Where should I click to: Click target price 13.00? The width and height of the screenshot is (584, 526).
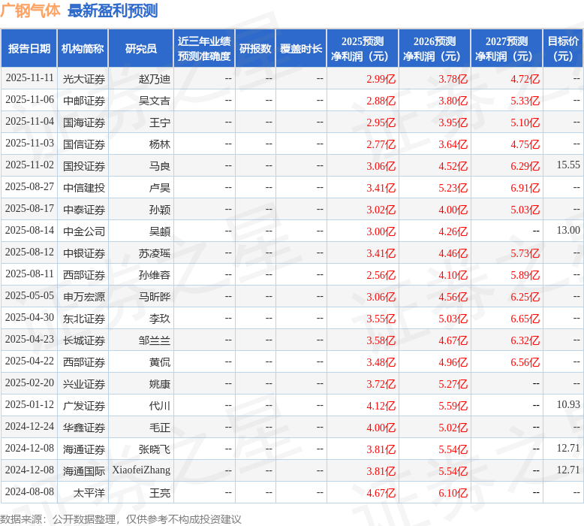point(568,231)
